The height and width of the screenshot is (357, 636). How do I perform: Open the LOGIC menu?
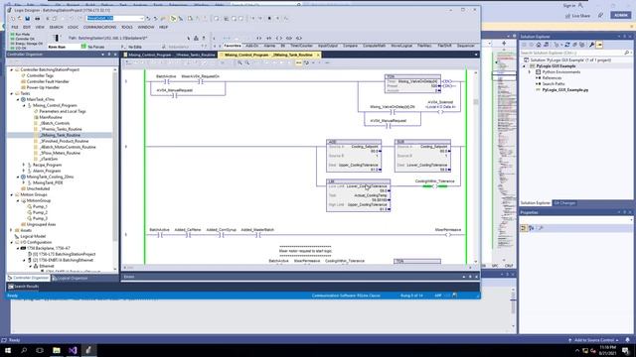[x=73, y=27]
